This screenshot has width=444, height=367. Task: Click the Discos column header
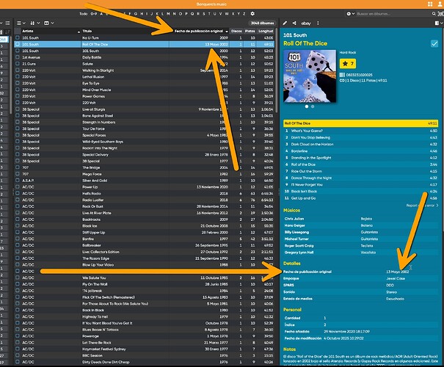coord(236,31)
